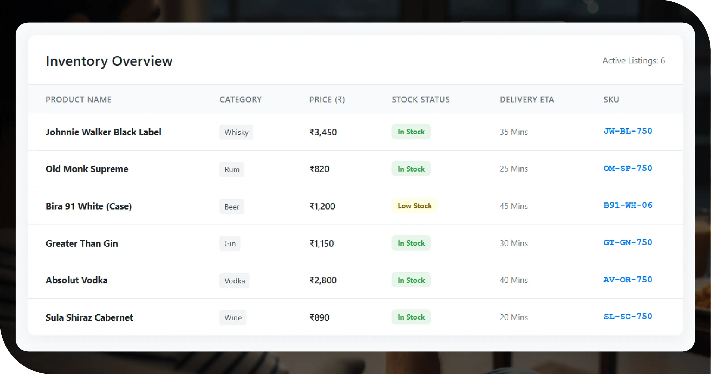Screen dimensions: 711x374
Task: Click the B91-WH-06 SKU link
Action: click(x=628, y=205)
